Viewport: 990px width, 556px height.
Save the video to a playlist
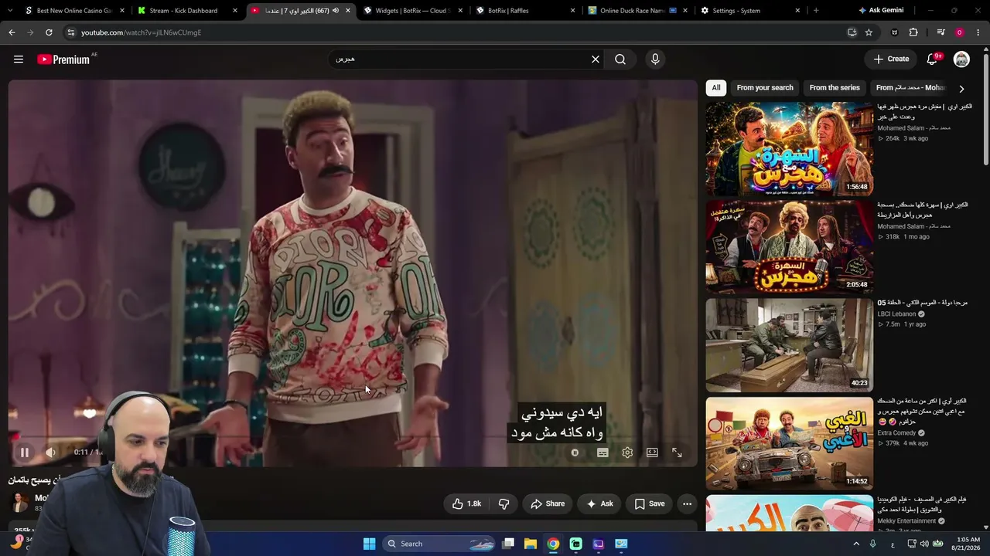(649, 503)
